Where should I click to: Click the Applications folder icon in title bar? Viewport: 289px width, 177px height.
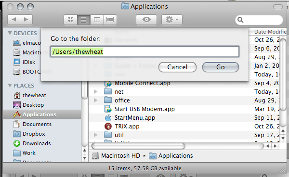pos(125,6)
